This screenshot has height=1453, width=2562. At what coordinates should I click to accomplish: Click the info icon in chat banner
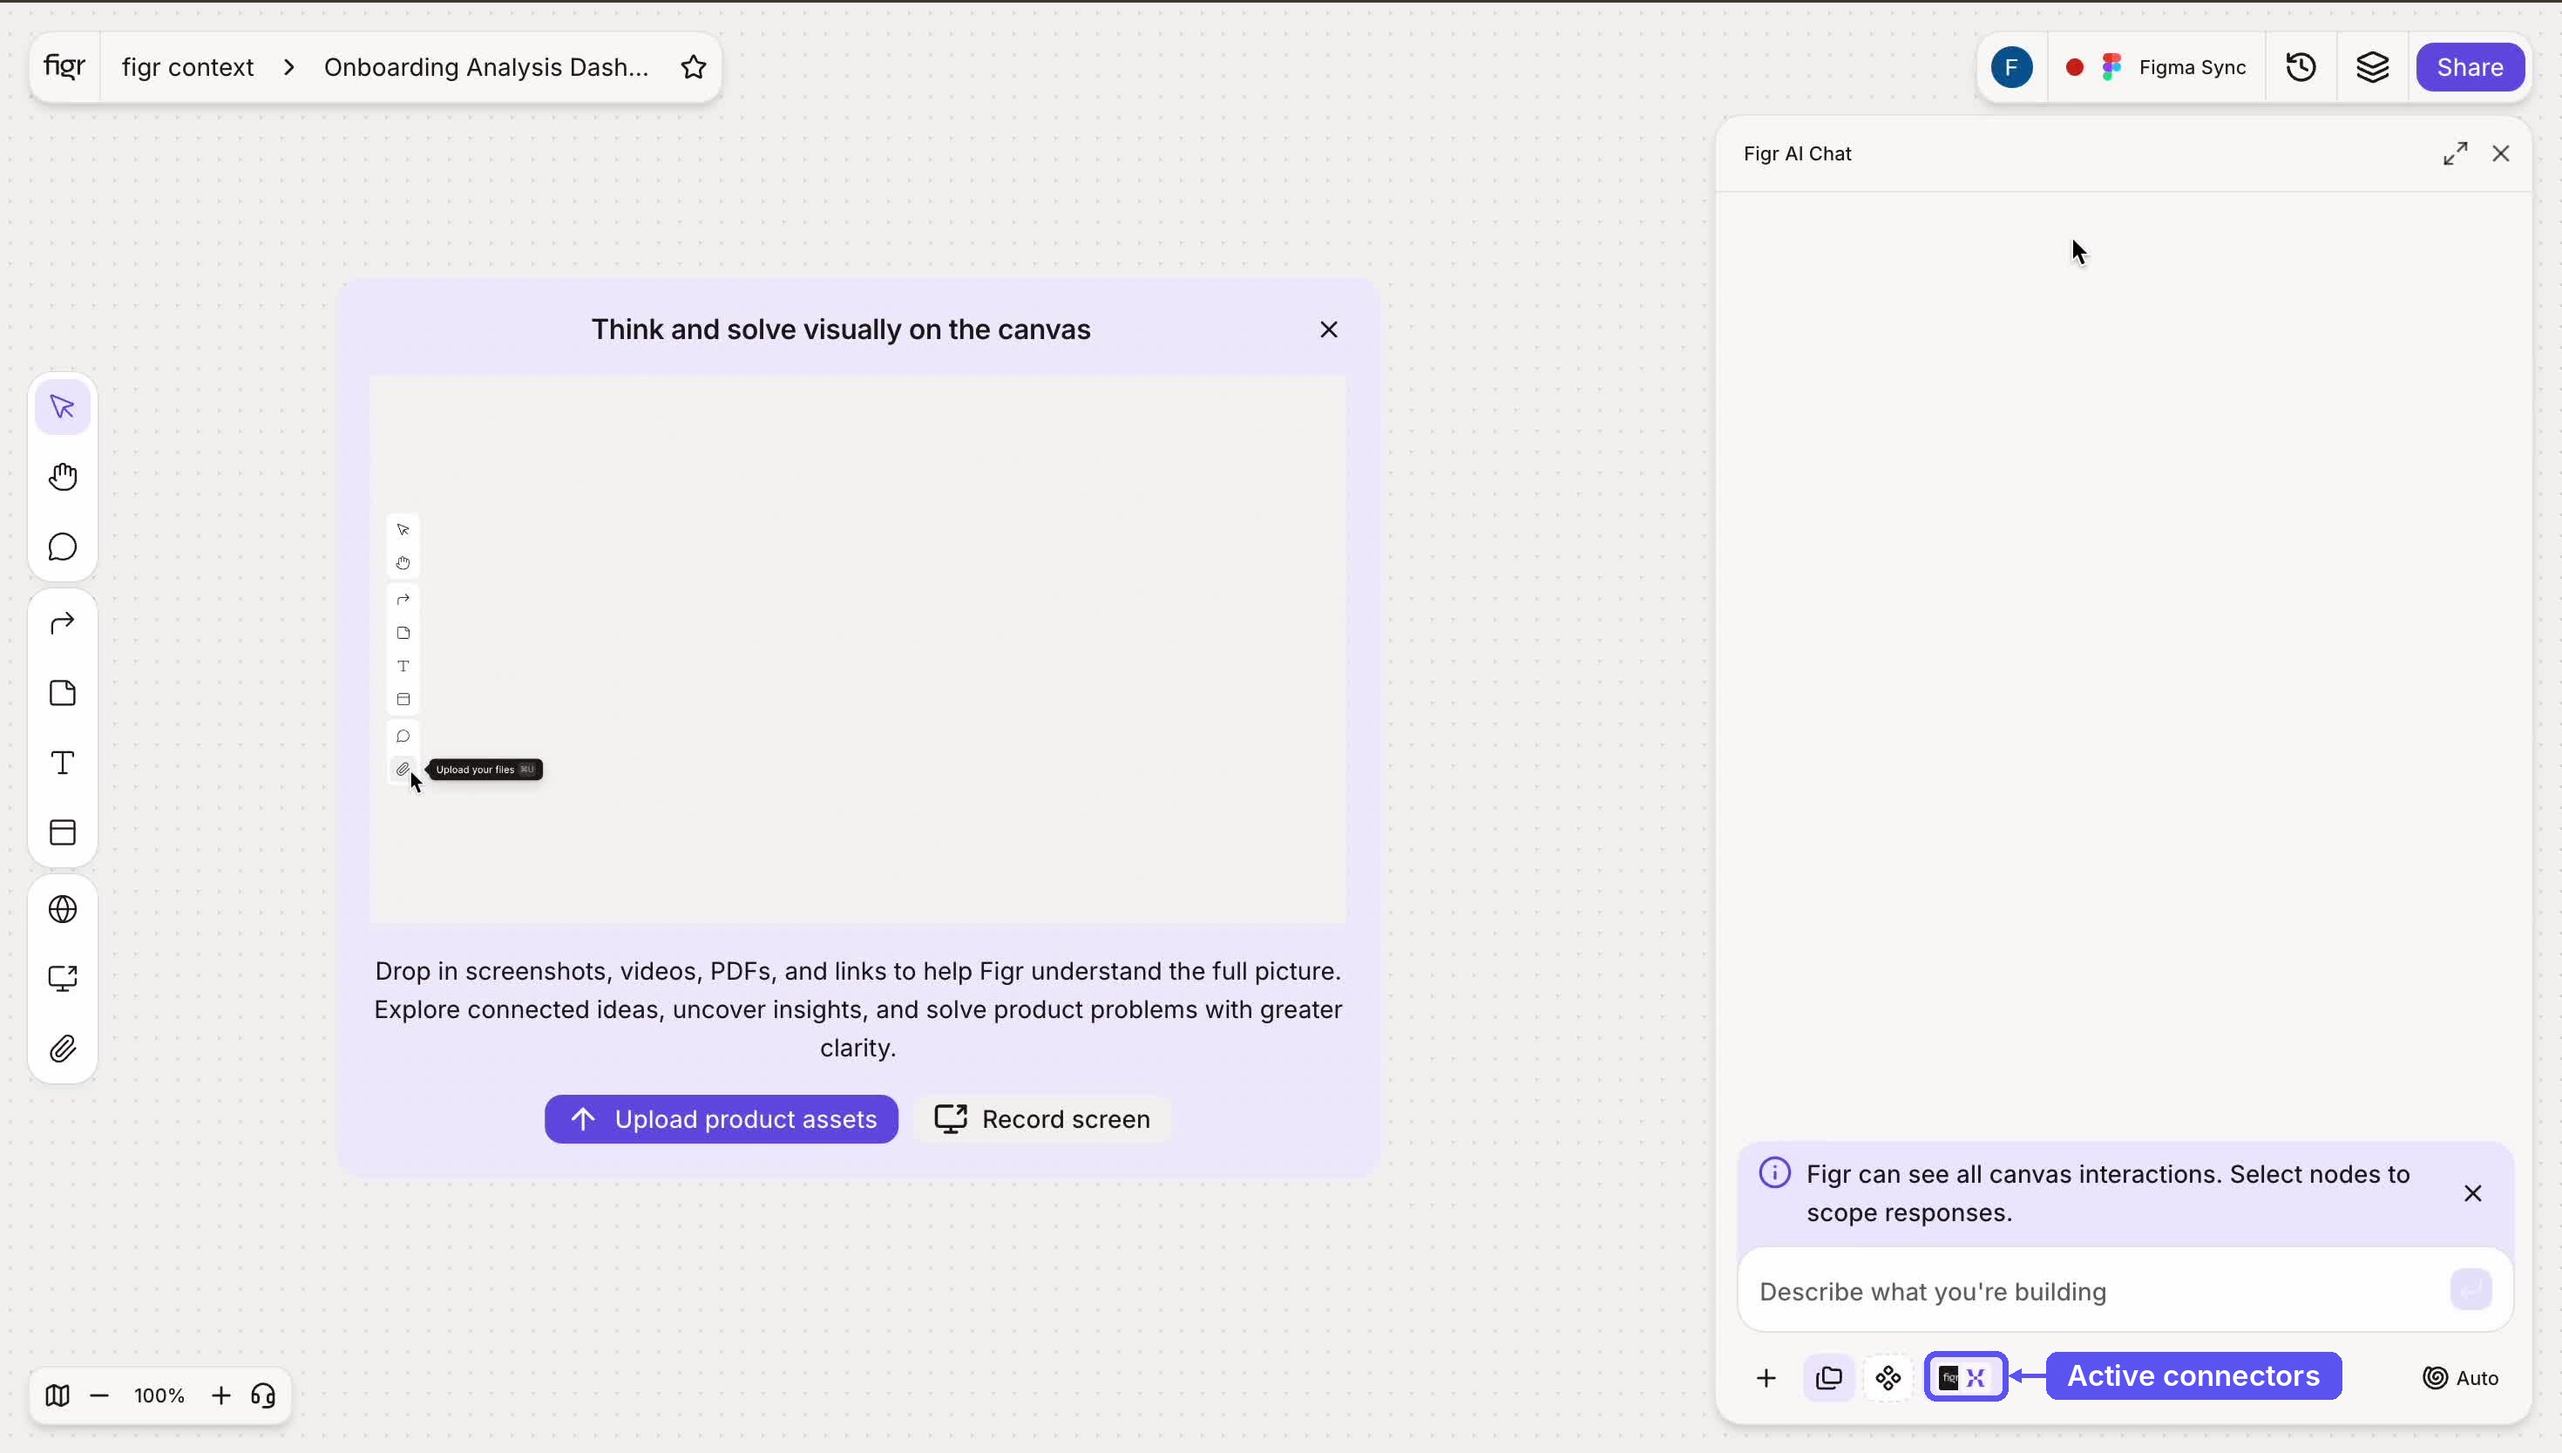(x=1774, y=1172)
